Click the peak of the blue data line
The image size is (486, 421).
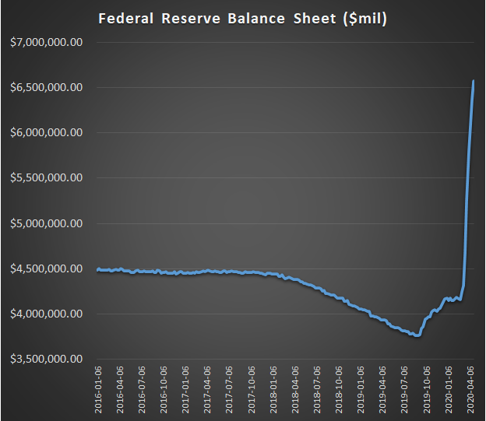474,81
